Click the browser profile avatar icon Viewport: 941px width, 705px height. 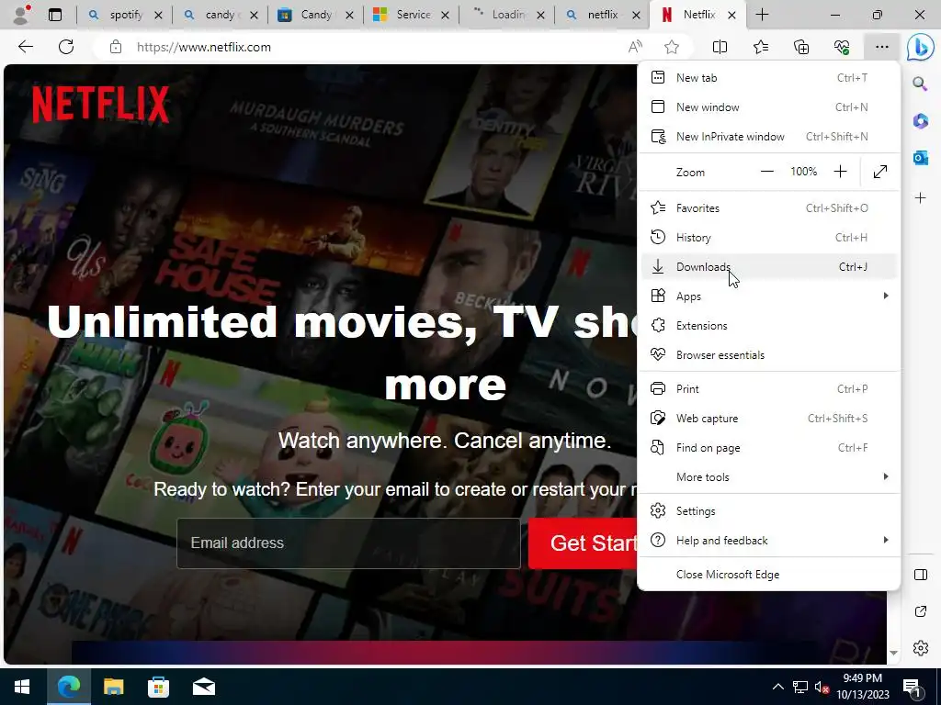(22, 15)
